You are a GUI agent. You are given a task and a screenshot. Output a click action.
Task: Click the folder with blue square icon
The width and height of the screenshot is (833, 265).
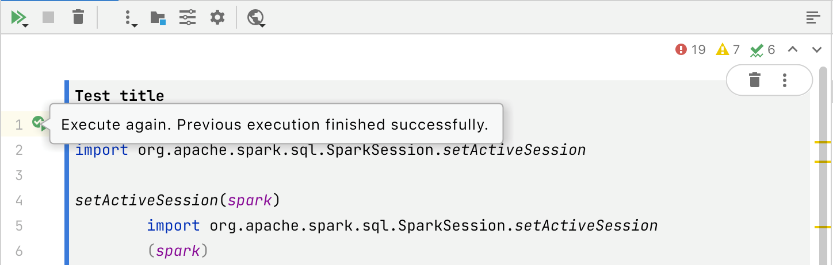click(x=157, y=18)
